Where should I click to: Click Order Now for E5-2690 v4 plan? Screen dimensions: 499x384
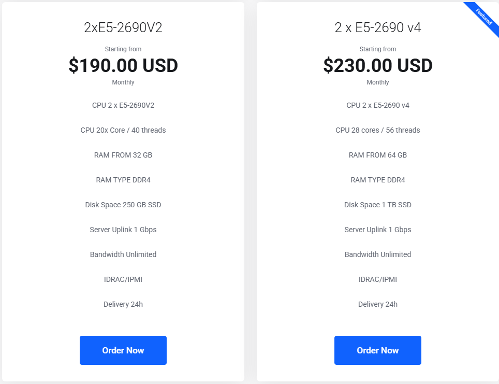378,350
